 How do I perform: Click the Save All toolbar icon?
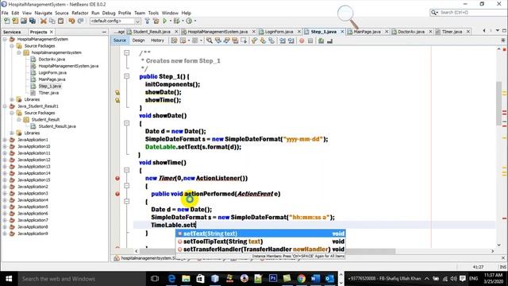click(x=33, y=21)
